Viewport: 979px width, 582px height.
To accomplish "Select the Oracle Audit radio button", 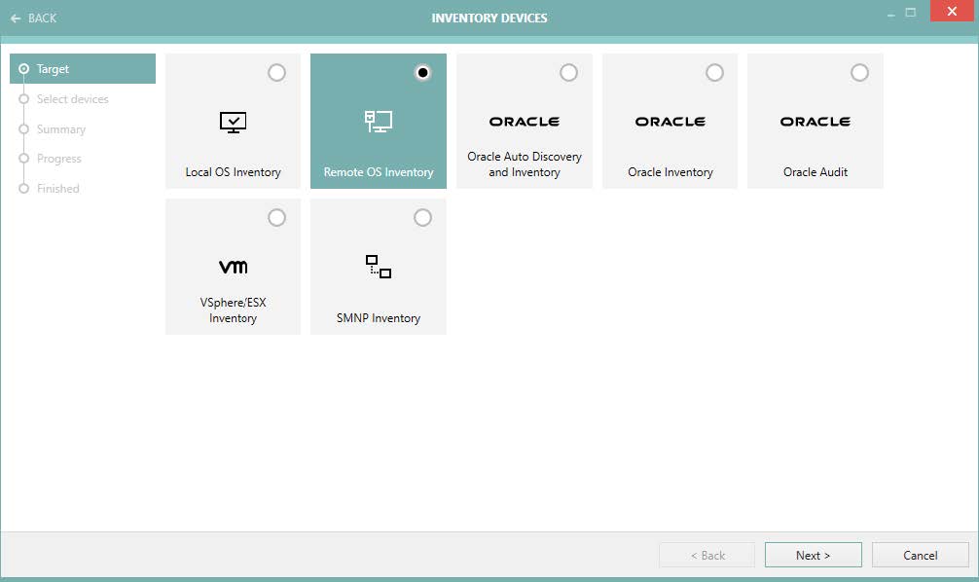I will pyautogui.click(x=859, y=72).
